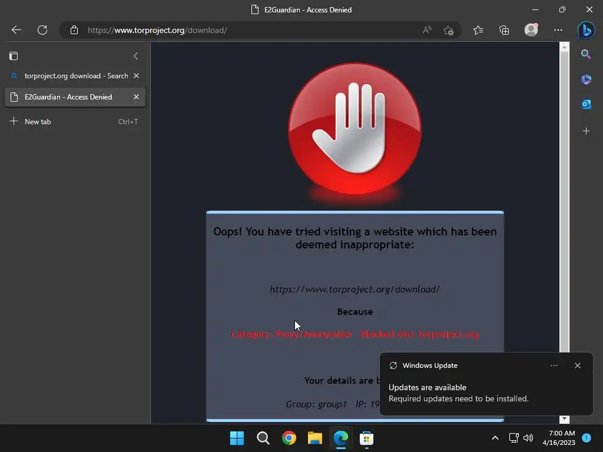Open the Favorites list
The width and height of the screenshot is (603, 452).
point(478,30)
